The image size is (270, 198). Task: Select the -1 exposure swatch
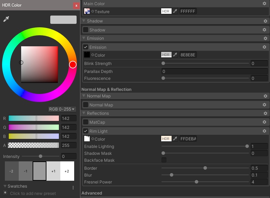click(26, 171)
